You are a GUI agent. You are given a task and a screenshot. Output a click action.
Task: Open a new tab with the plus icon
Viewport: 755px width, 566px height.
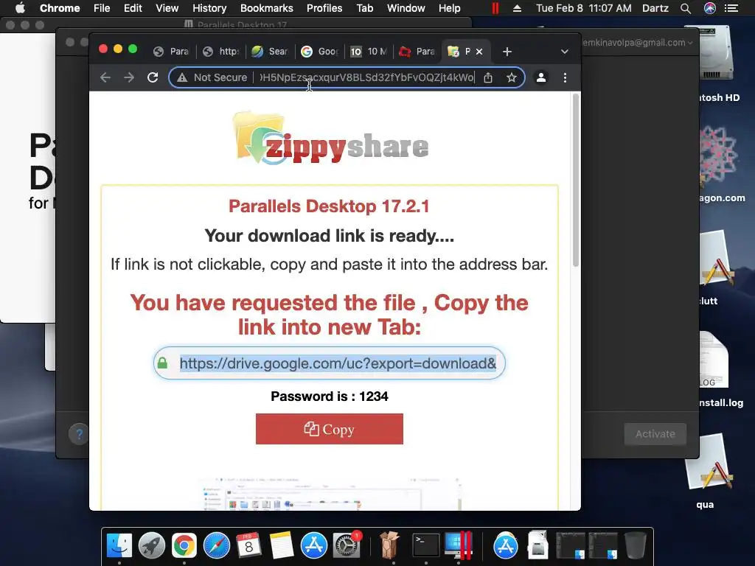(x=507, y=52)
